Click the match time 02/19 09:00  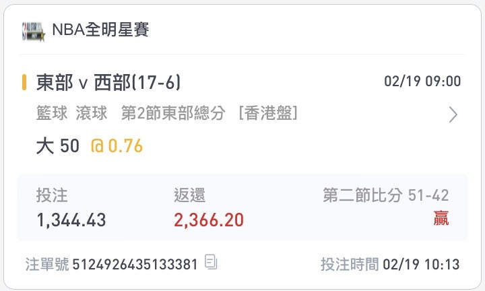pos(422,82)
